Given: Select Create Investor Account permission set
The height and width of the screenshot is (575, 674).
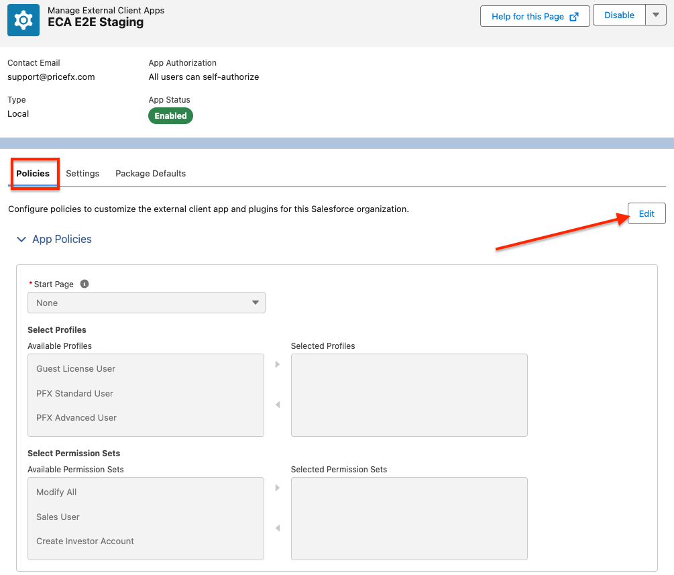Looking at the screenshot, I should [85, 541].
